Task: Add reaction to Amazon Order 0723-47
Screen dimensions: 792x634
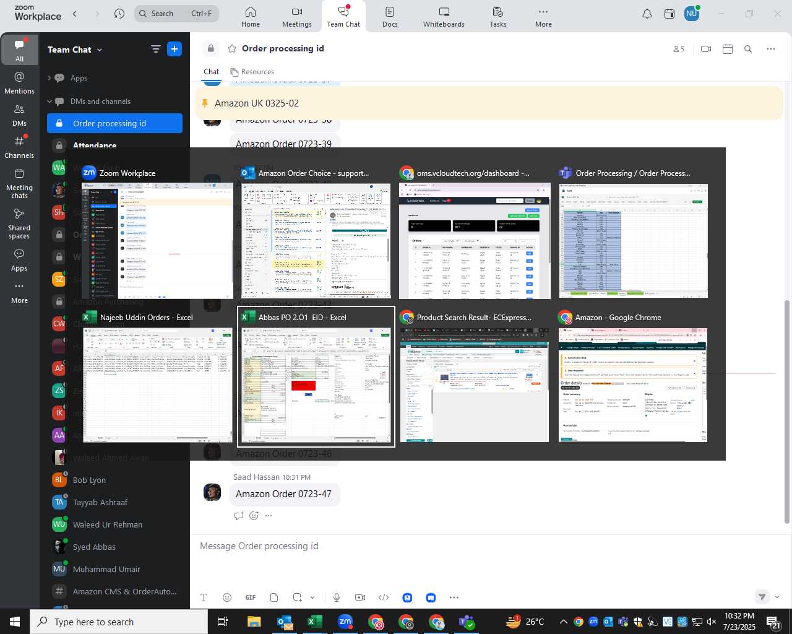Action: (x=254, y=515)
